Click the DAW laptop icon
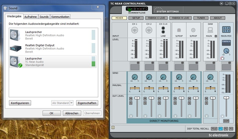Image resolution: width=238 pixels, height=139 pixels. [210, 30]
